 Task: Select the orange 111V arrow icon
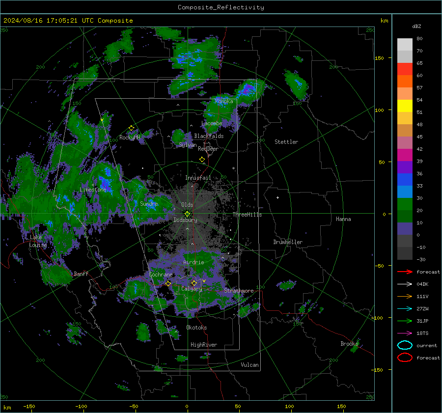coord(405,296)
